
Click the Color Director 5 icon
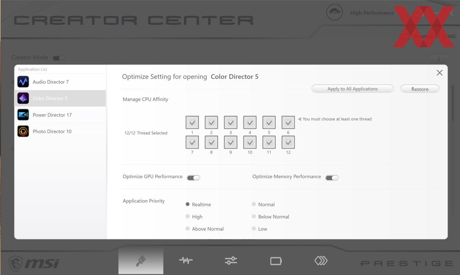(x=23, y=98)
